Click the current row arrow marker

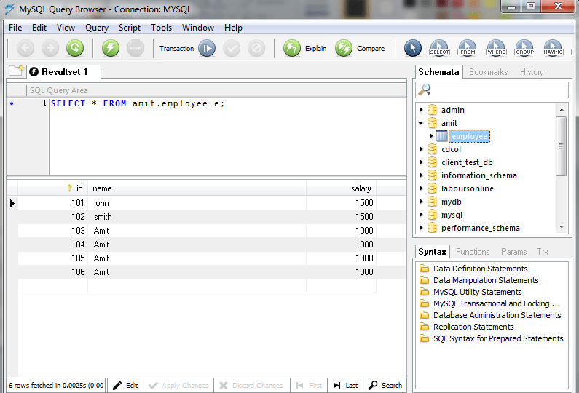[12, 203]
